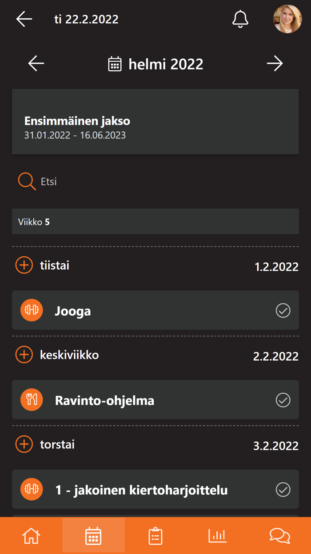Image resolution: width=311 pixels, height=554 pixels.
Task: Open the Ravinto-ohjelma nutrition entry
Action: (133, 400)
